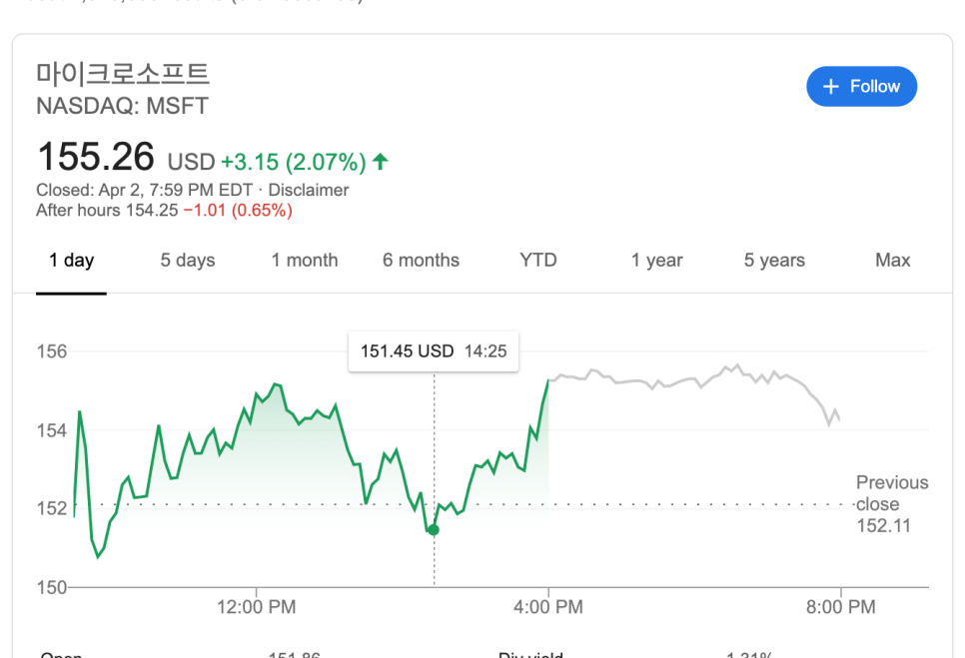Click the NASDAQ: MSFT ticker text

[x=122, y=106]
